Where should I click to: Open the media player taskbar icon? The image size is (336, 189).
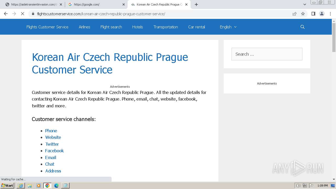(39, 186)
